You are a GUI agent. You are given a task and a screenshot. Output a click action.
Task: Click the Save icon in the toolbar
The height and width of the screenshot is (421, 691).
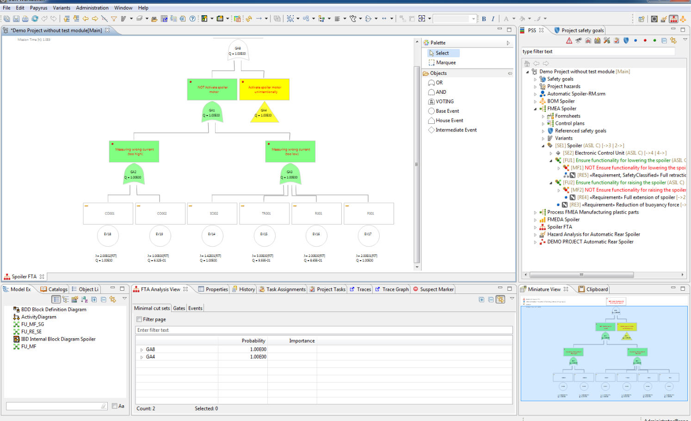pos(16,19)
